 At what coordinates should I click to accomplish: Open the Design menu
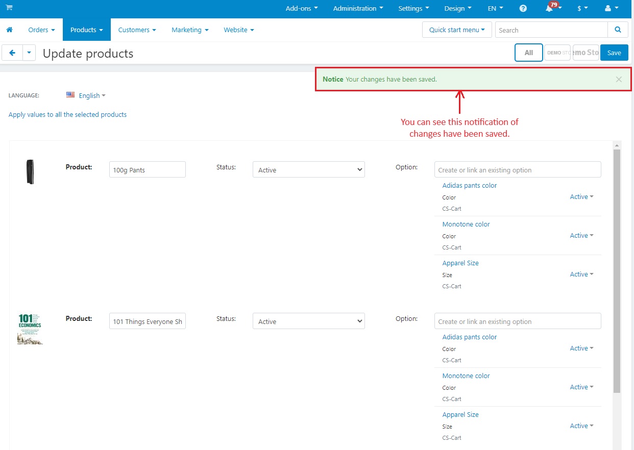tap(458, 9)
